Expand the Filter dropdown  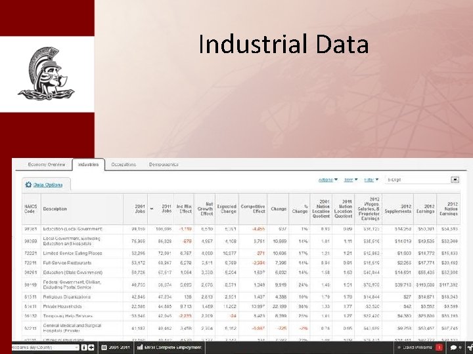click(371, 180)
